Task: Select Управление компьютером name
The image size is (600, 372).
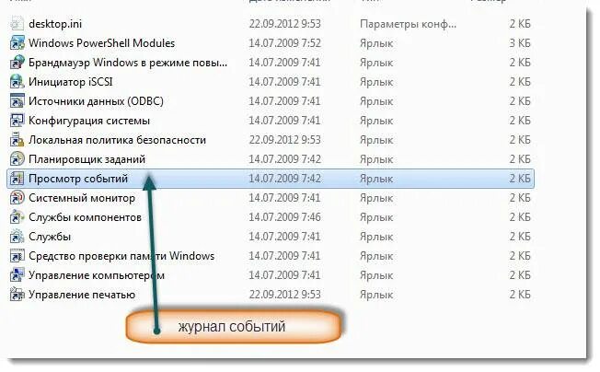Action: point(97,274)
